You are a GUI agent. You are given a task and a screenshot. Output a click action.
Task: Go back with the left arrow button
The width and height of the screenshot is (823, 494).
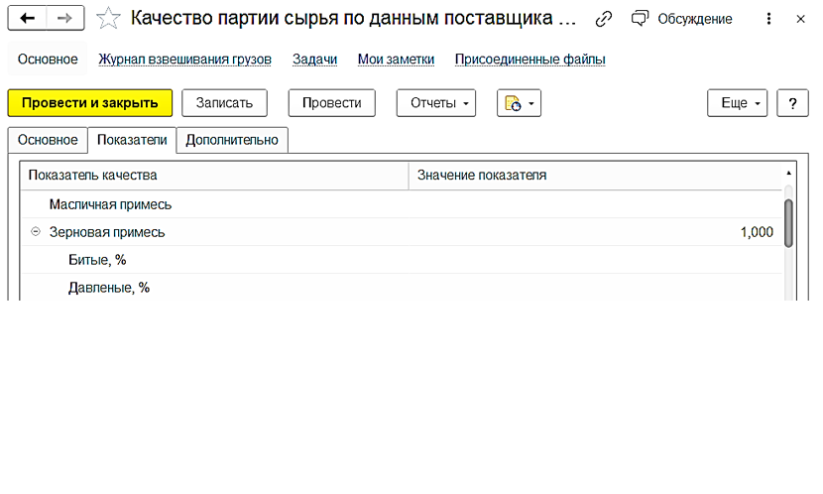[x=27, y=19]
